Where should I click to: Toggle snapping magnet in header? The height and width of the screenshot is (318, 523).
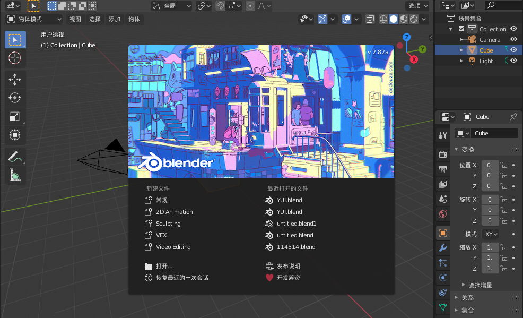(x=220, y=6)
